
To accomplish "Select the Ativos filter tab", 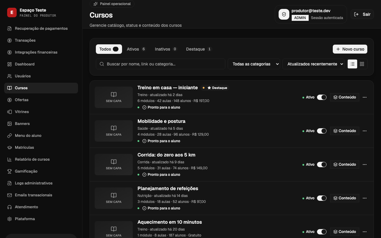I will coord(136,49).
